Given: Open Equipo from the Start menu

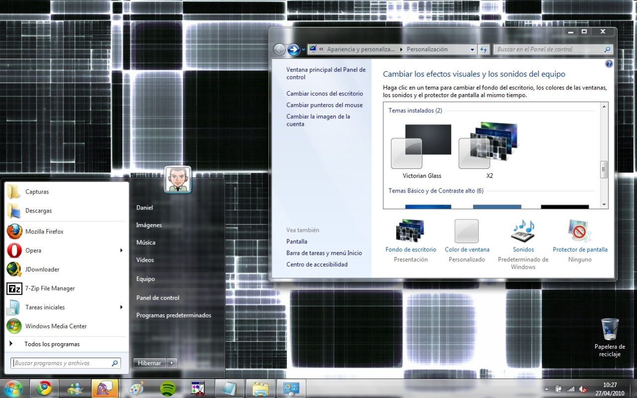Looking at the screenshot, I should point(146,279).
